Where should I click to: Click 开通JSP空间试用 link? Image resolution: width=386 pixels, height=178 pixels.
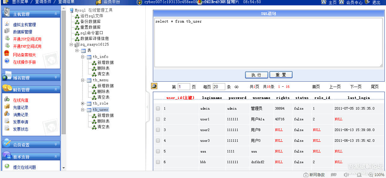click(x=27, y=39)
